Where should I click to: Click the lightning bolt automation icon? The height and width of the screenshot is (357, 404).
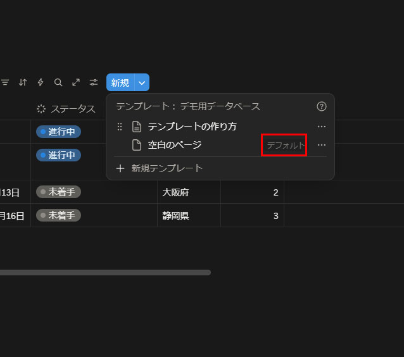click(x=41, y=82)
